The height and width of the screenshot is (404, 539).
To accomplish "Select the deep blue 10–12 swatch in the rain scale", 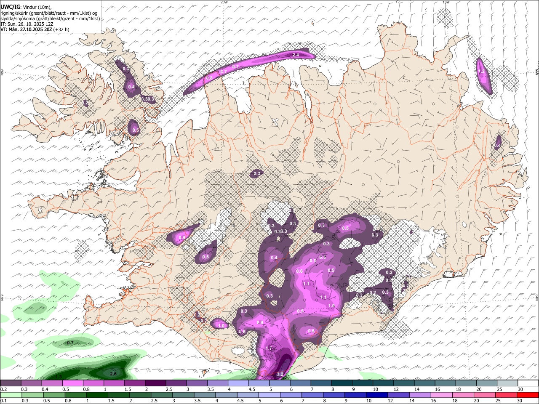I will click(x=377, y=395).
